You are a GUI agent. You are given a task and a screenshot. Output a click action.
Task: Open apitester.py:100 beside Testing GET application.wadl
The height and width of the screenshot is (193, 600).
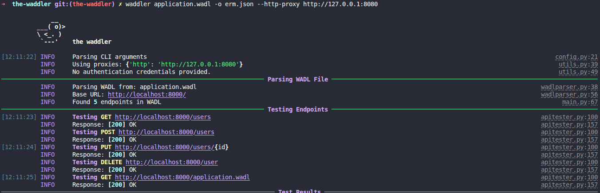point(569,178)
